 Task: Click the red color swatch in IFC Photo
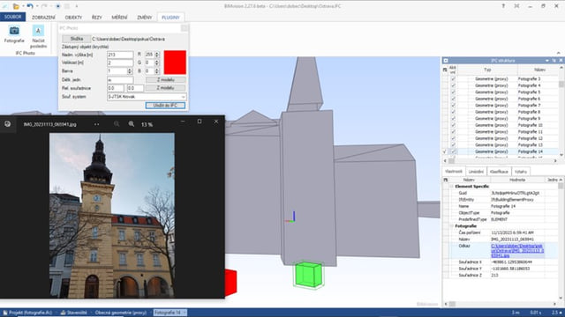tap(175, 63)
